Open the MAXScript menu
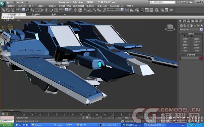Viewport: 204px width, 127px height. 117,6
